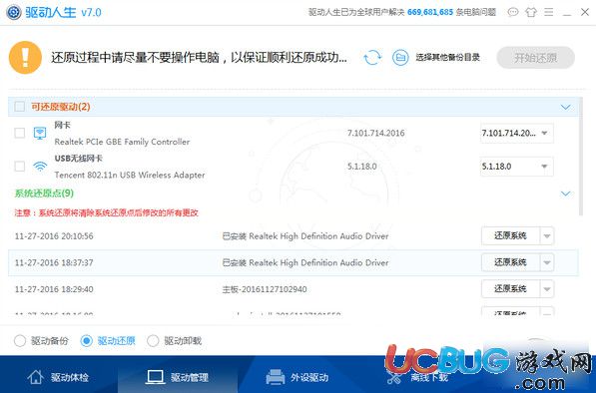The image size is (596, 393).
Task: Click the 驱动体检 home icon
Action: tap(35, 377)
